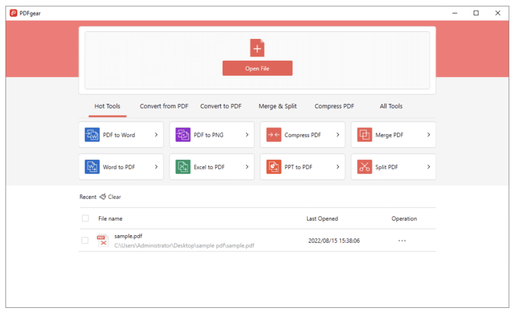Image resolution: width=518 pixels, height=320 pixels.
Task: Minimize the PDFgear window
Action: click(x=455, y=13)
